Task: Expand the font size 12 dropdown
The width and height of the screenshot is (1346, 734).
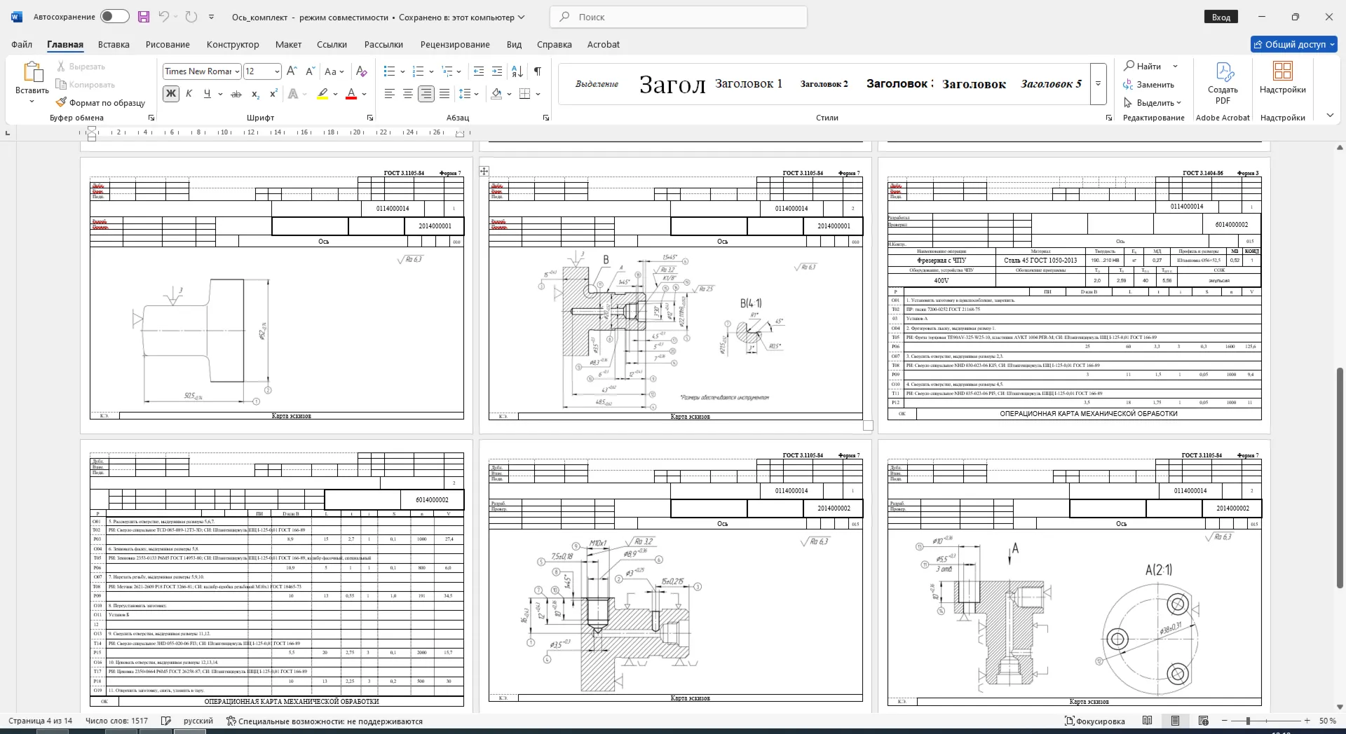Action: tap(277, 71)
